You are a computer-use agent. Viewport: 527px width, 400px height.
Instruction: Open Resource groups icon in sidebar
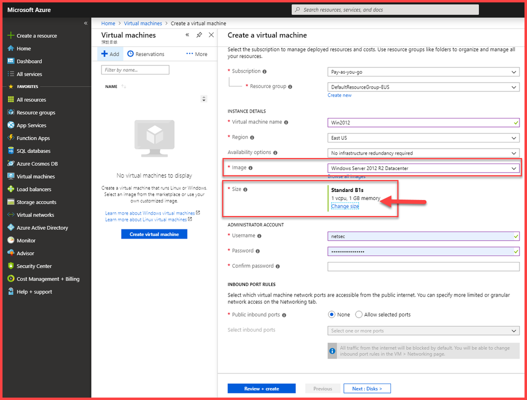coord(11,112)
